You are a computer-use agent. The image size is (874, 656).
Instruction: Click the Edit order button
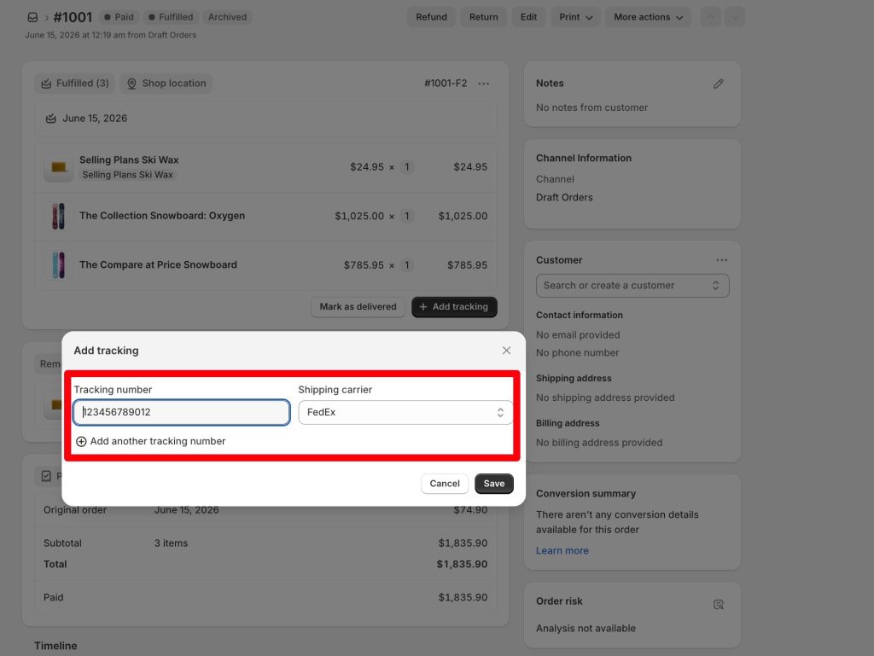pos(528,17)
